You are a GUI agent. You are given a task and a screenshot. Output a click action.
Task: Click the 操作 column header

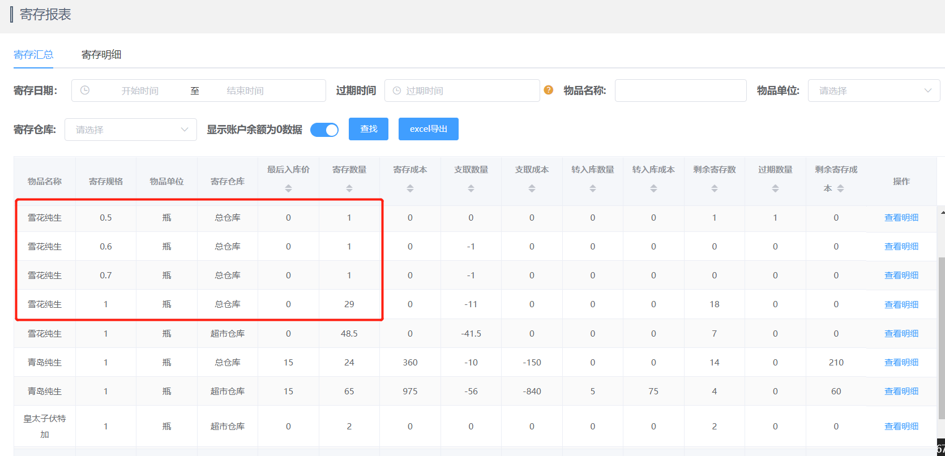click(x=901, y=182)
